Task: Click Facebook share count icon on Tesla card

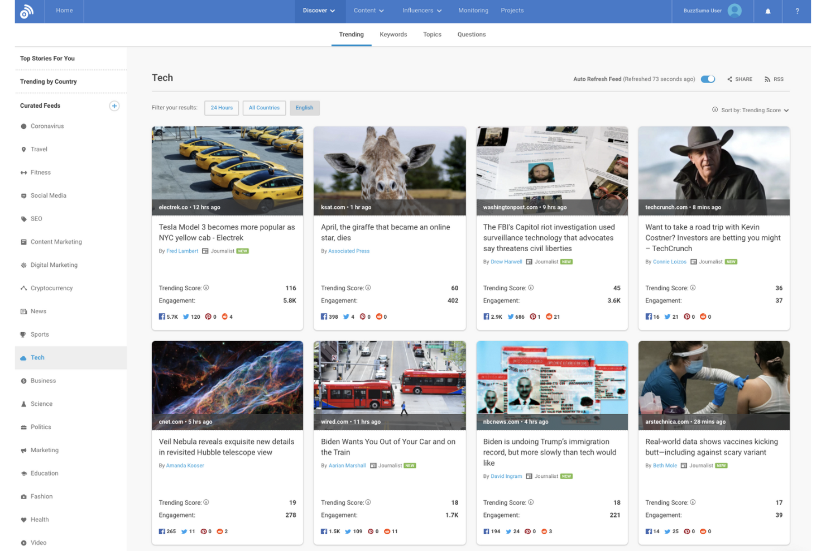Action: (x=162, y=317)
